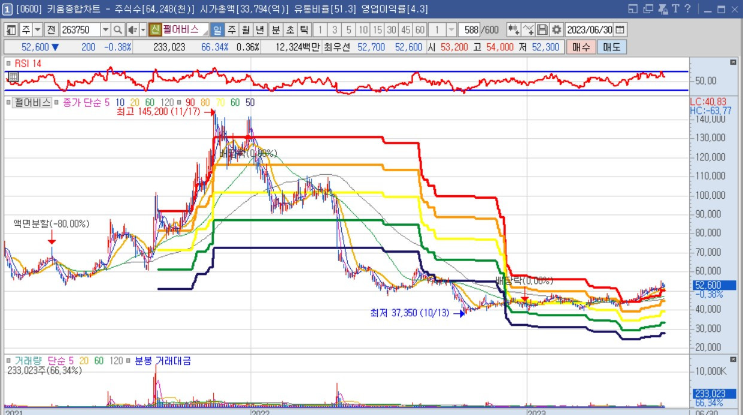Open the calendar picker next to 2023/06/30
743x415 pixels.
coord(620,30)
